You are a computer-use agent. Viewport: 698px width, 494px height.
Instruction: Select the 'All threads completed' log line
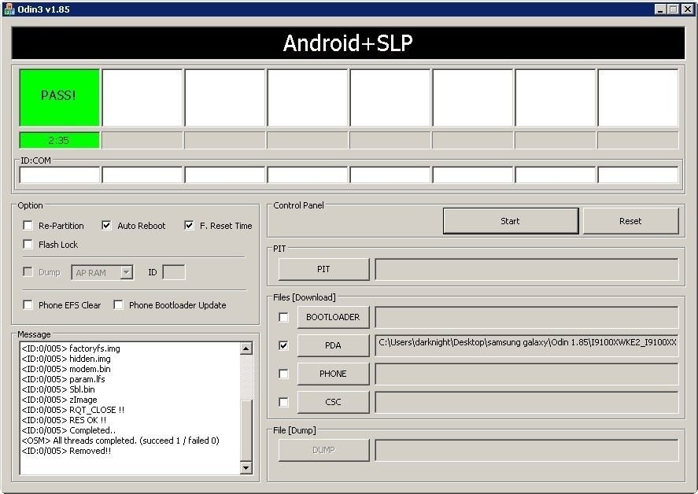point(120,441)
